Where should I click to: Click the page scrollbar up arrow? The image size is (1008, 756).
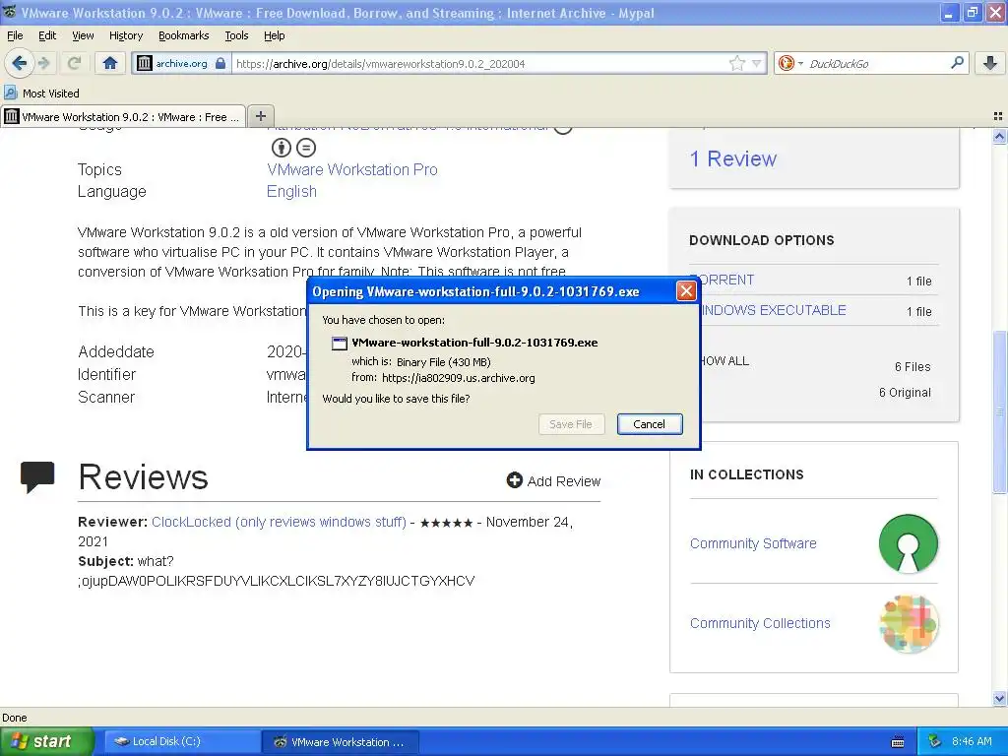click(999, 136)
